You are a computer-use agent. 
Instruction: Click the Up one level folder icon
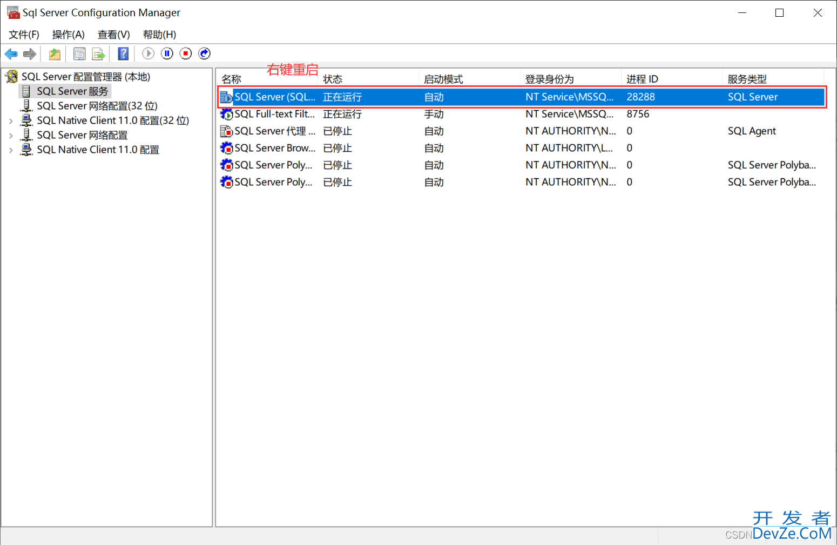(x=55, y=53)
